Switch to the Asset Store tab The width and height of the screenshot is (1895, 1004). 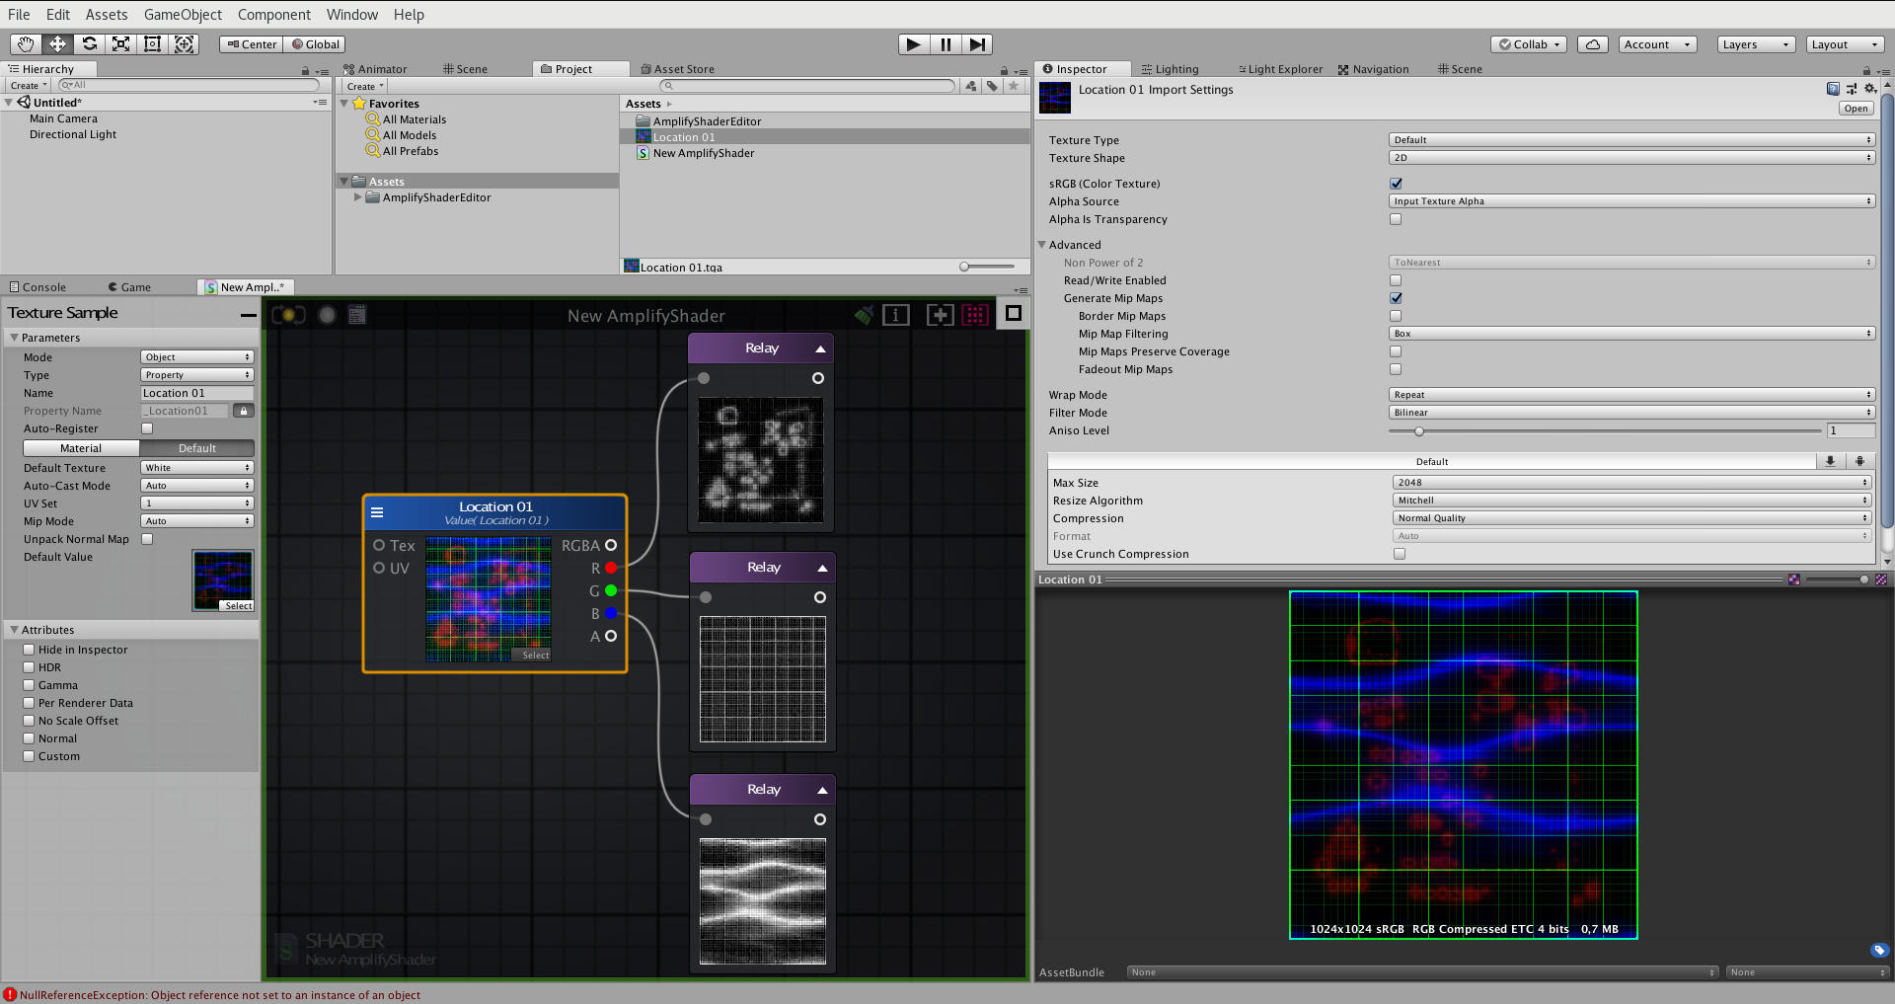point(677,69)
